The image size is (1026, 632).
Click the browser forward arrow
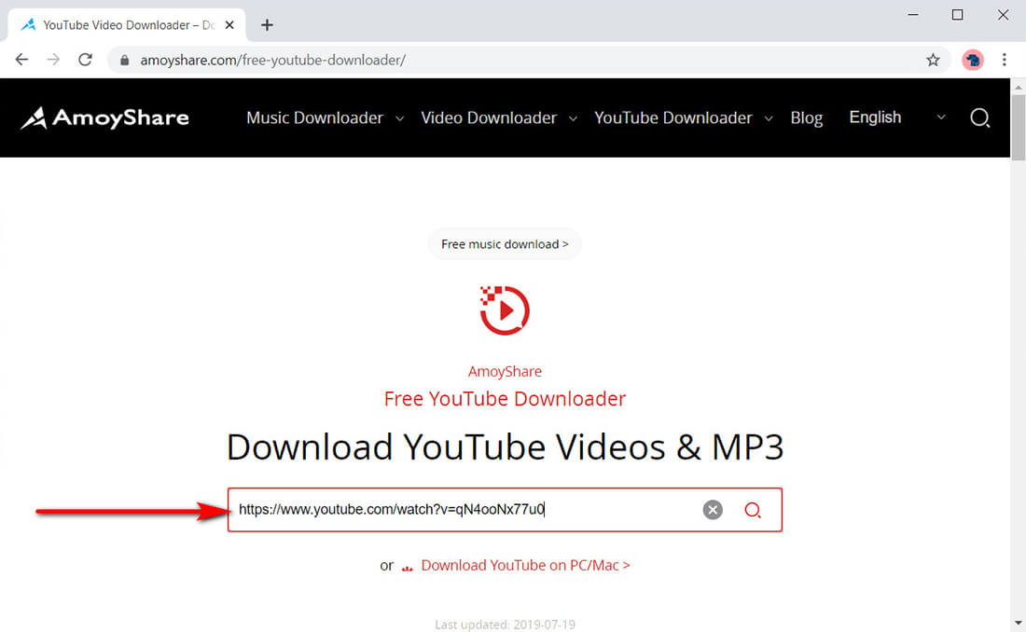pyautogui.click(x=53, y=60)
